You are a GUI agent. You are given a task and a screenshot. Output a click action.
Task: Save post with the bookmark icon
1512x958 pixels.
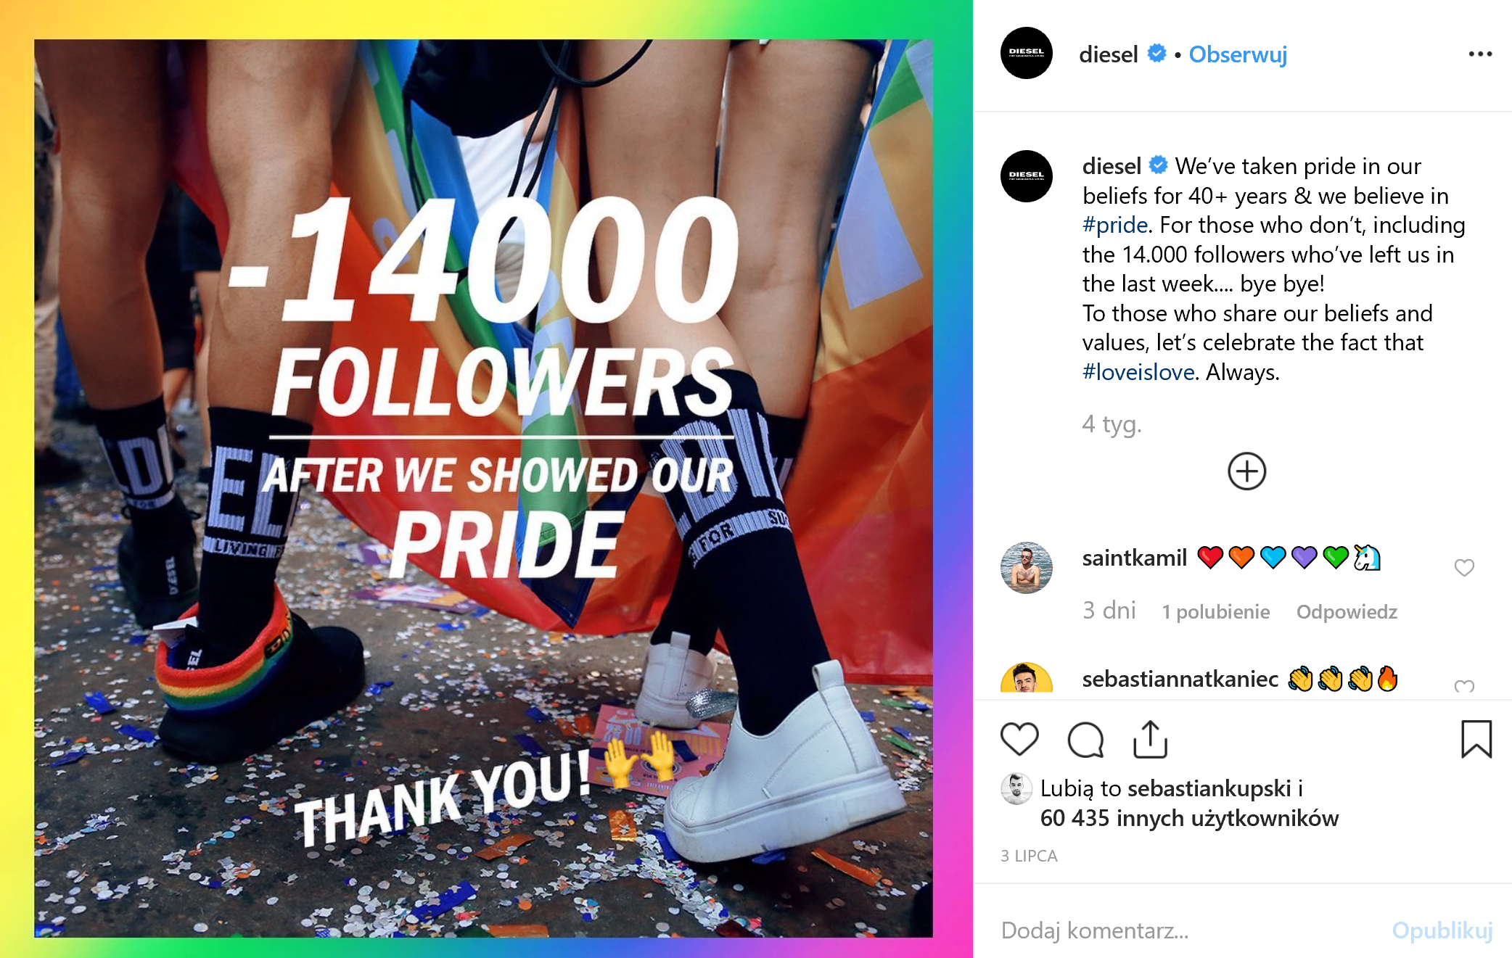pyautogui.click(x=1476, y=740)
